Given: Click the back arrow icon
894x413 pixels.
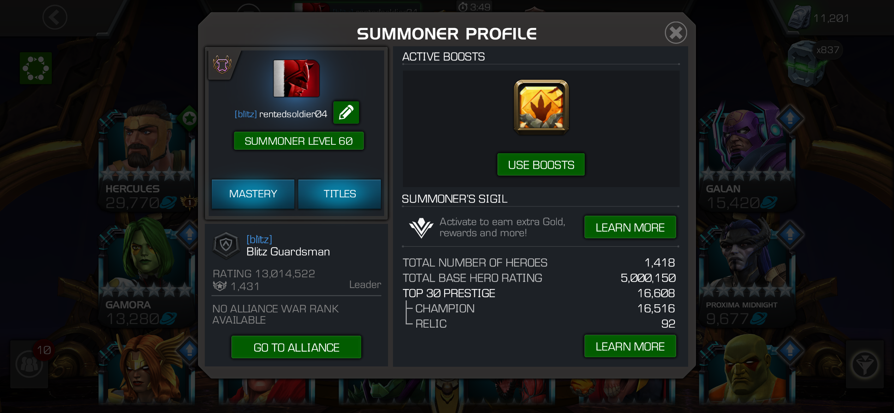Looking at the screenshot, I should (55, 17).
